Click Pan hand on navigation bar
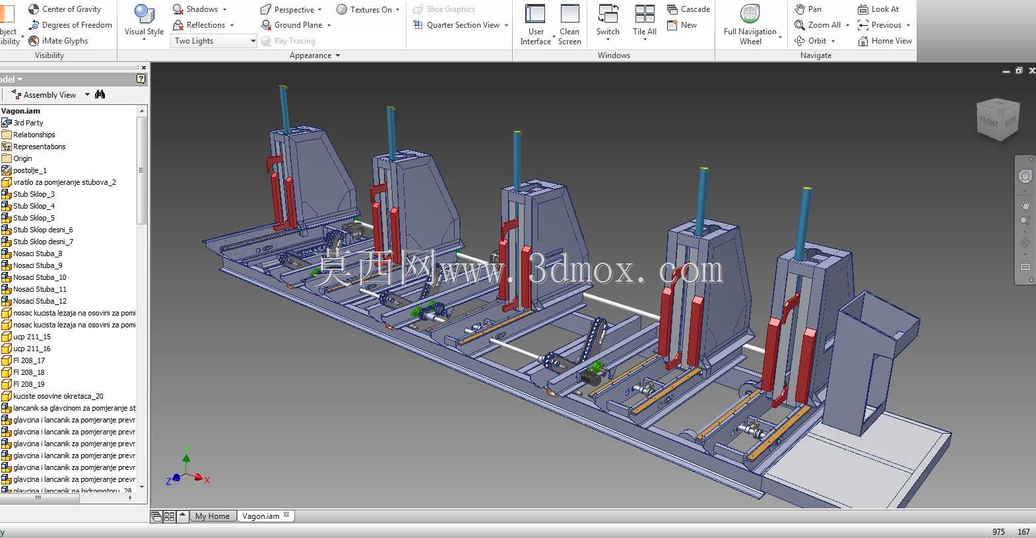This screenshot has width=1036, height=538. pyautogui.click(x=1025, y=205)
